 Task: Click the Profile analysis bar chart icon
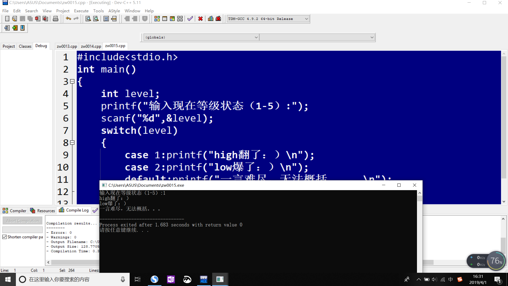(211, 19)
